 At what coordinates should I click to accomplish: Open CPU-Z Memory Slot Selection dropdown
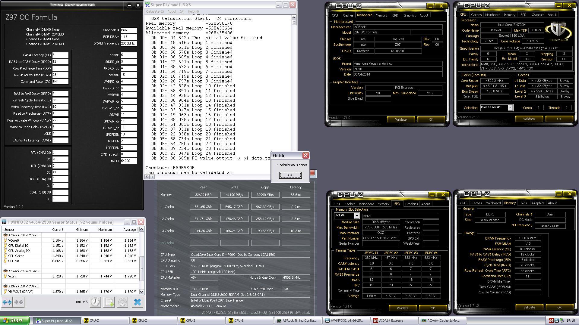[x=357, y=216]
